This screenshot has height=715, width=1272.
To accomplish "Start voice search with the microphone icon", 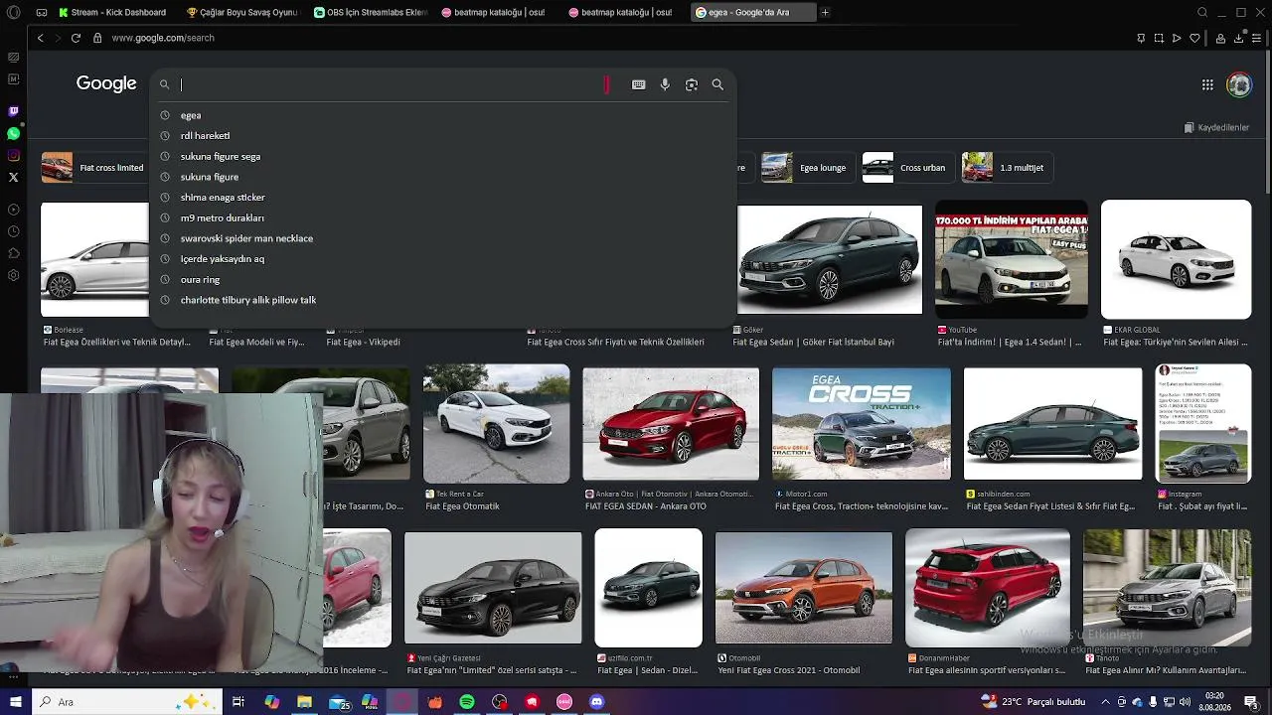I will tap(665, 84).
